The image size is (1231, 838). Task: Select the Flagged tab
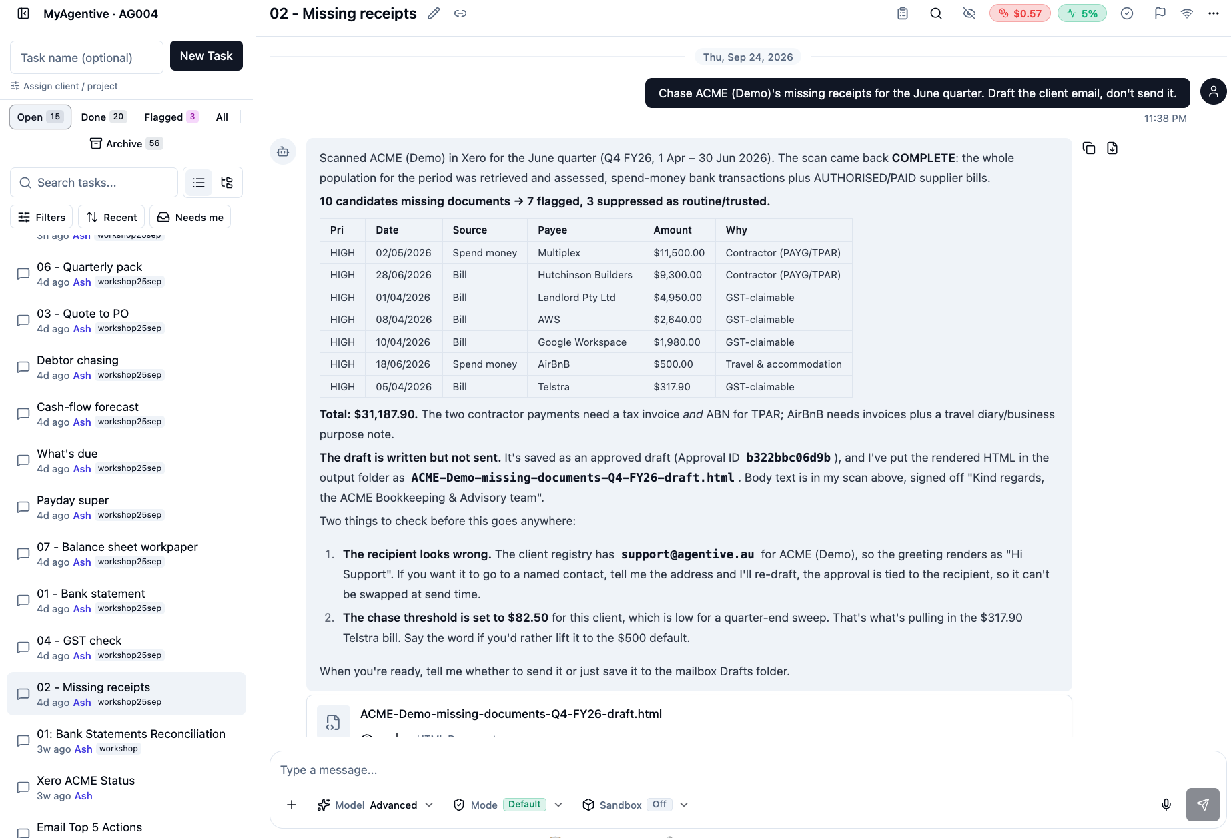click(x=171, y=117)
